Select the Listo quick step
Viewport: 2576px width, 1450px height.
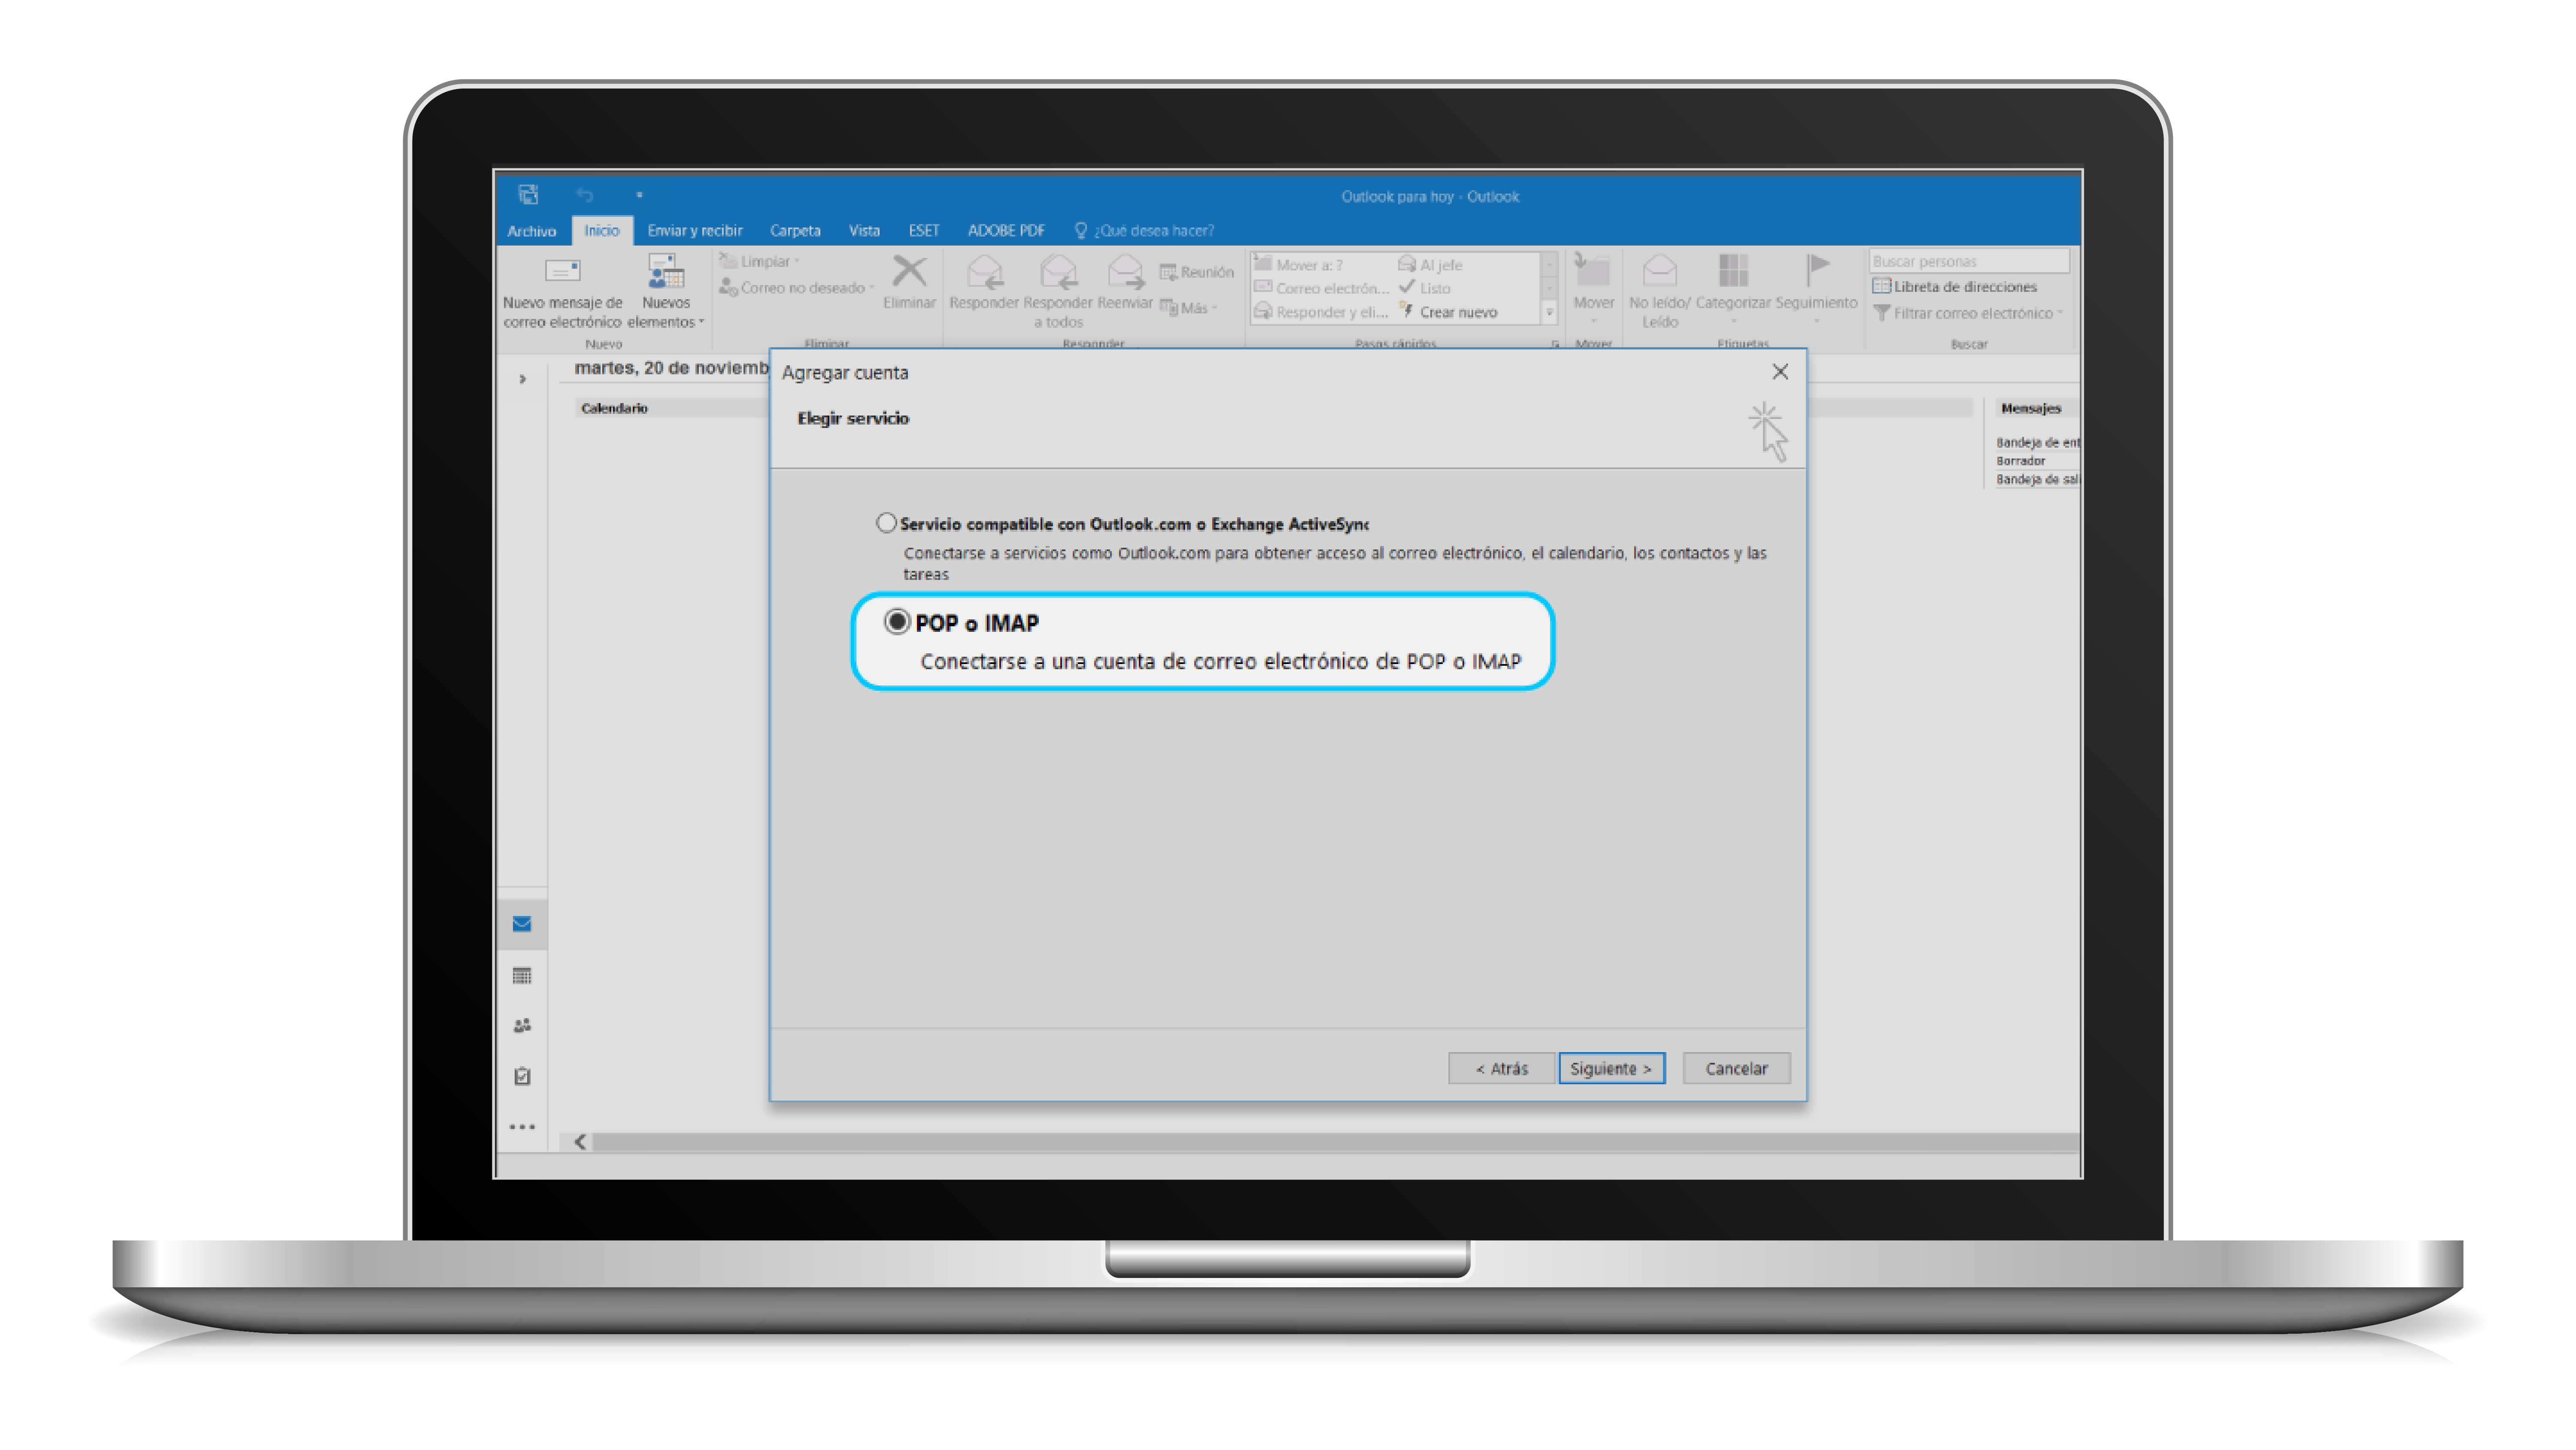click(x=1425, y=288)
